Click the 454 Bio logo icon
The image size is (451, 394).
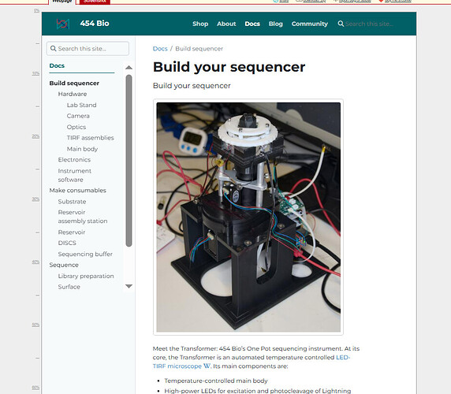coord(63,24)
